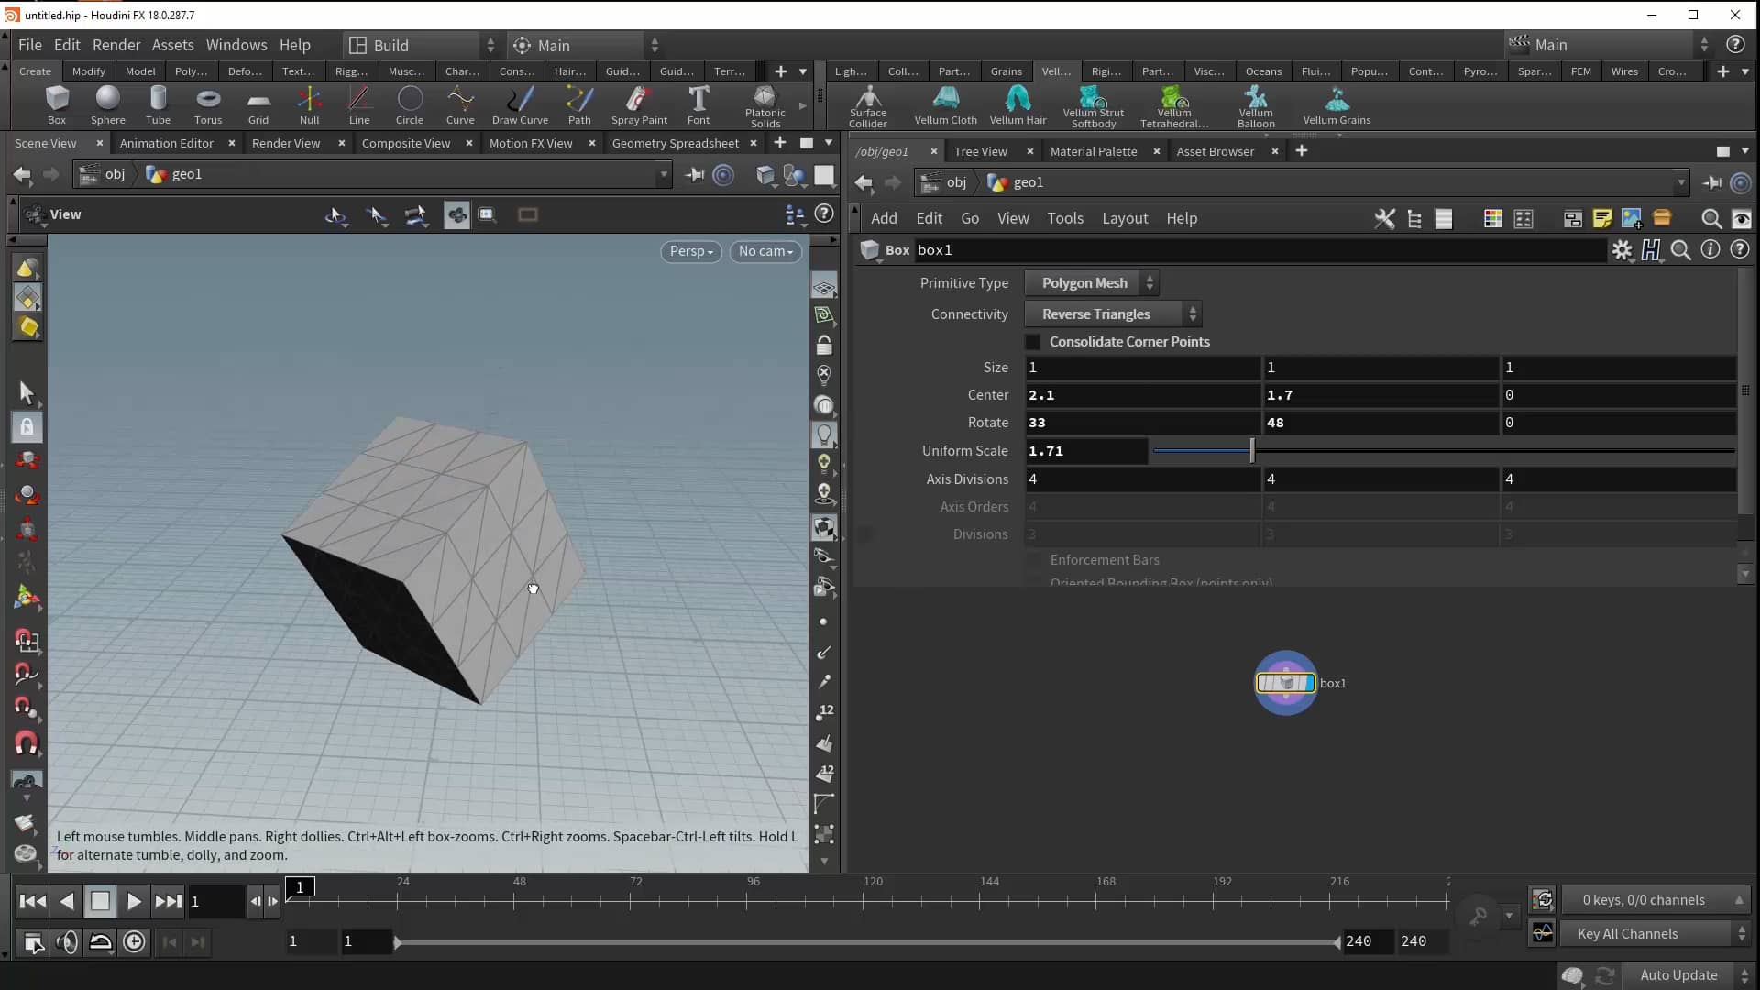
Task: Open the Build desktop dropdown
Action: [x=422, y=45]
